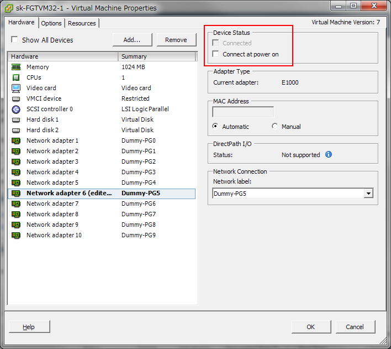Click the Network adapter 1 icon

click(16, 140)
